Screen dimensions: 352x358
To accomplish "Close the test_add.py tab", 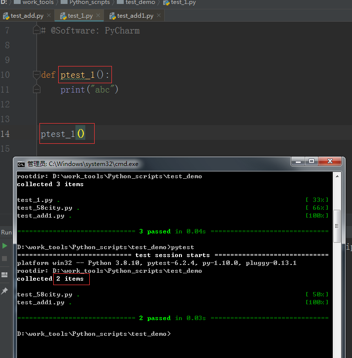I will coord(49,16).
